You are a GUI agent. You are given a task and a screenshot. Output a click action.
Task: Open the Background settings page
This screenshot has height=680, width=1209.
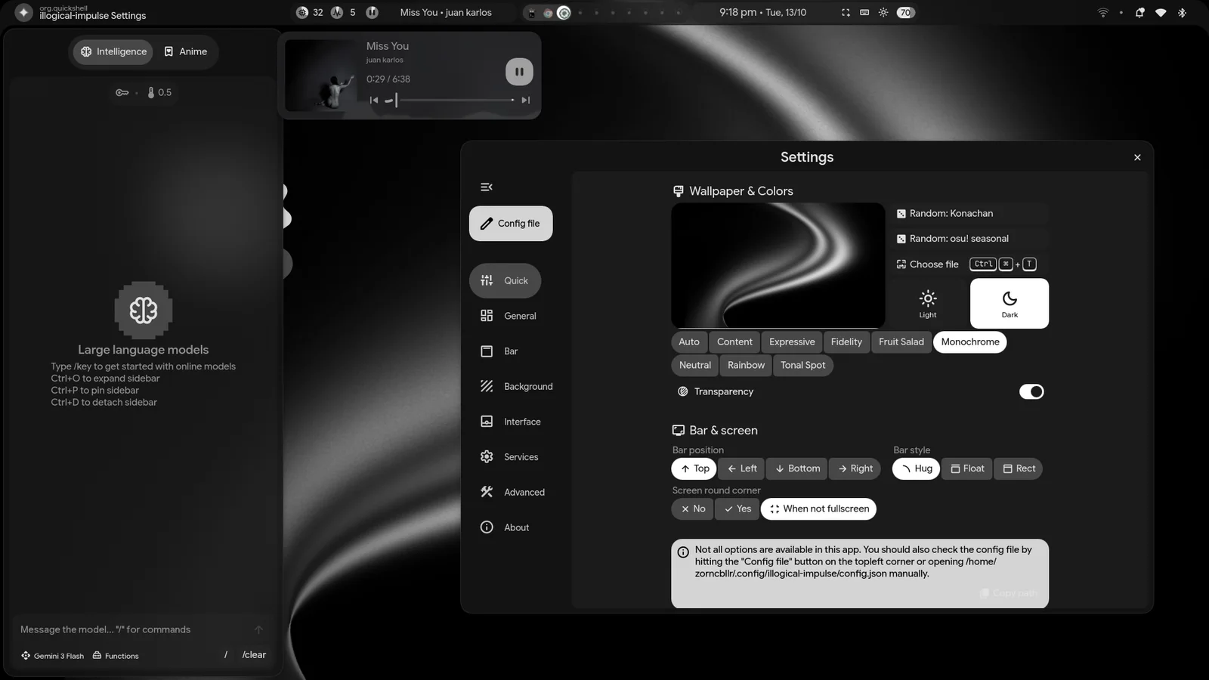(x=517, y=386)
